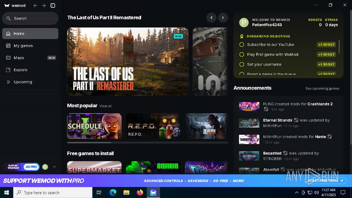Favorite R.E.P.O. with the star icon
The image size is (352, 198).
[x=175, y=134]
